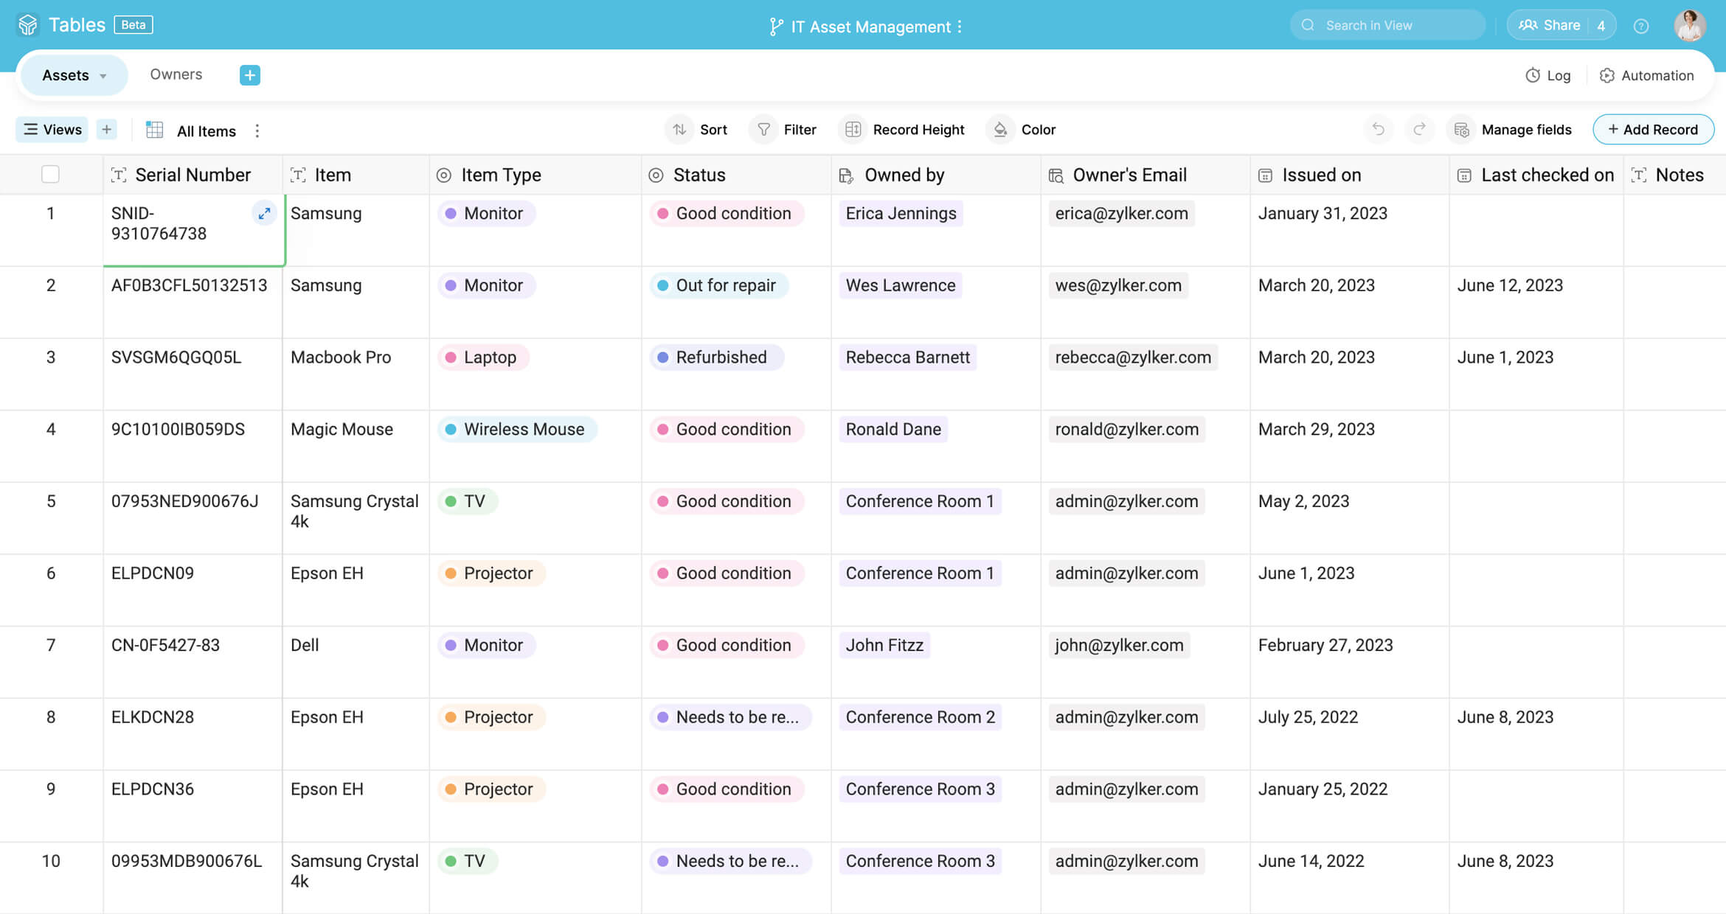
Task: Expand record 1 with the arrows icon
Action: [264, 214]
